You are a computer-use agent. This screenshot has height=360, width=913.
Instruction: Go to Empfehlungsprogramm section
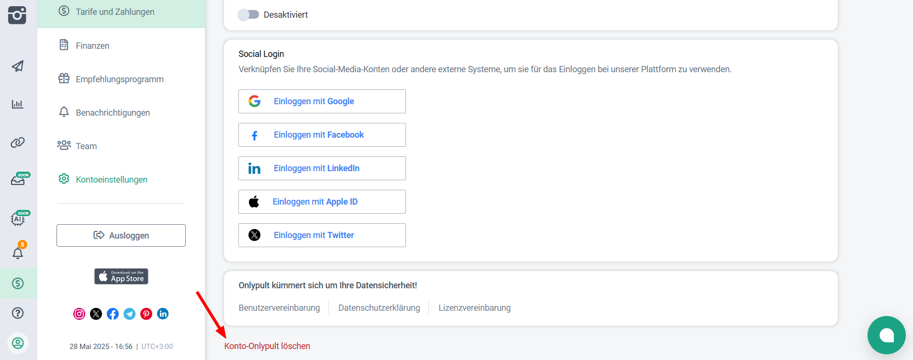click(x=119, y=79)
